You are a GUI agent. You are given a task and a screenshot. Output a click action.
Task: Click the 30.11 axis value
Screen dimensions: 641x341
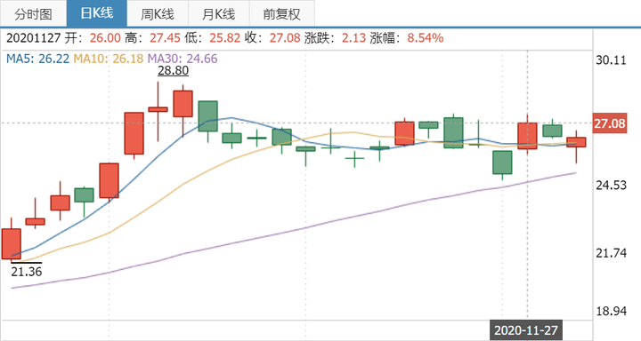(x=611, y=60)
